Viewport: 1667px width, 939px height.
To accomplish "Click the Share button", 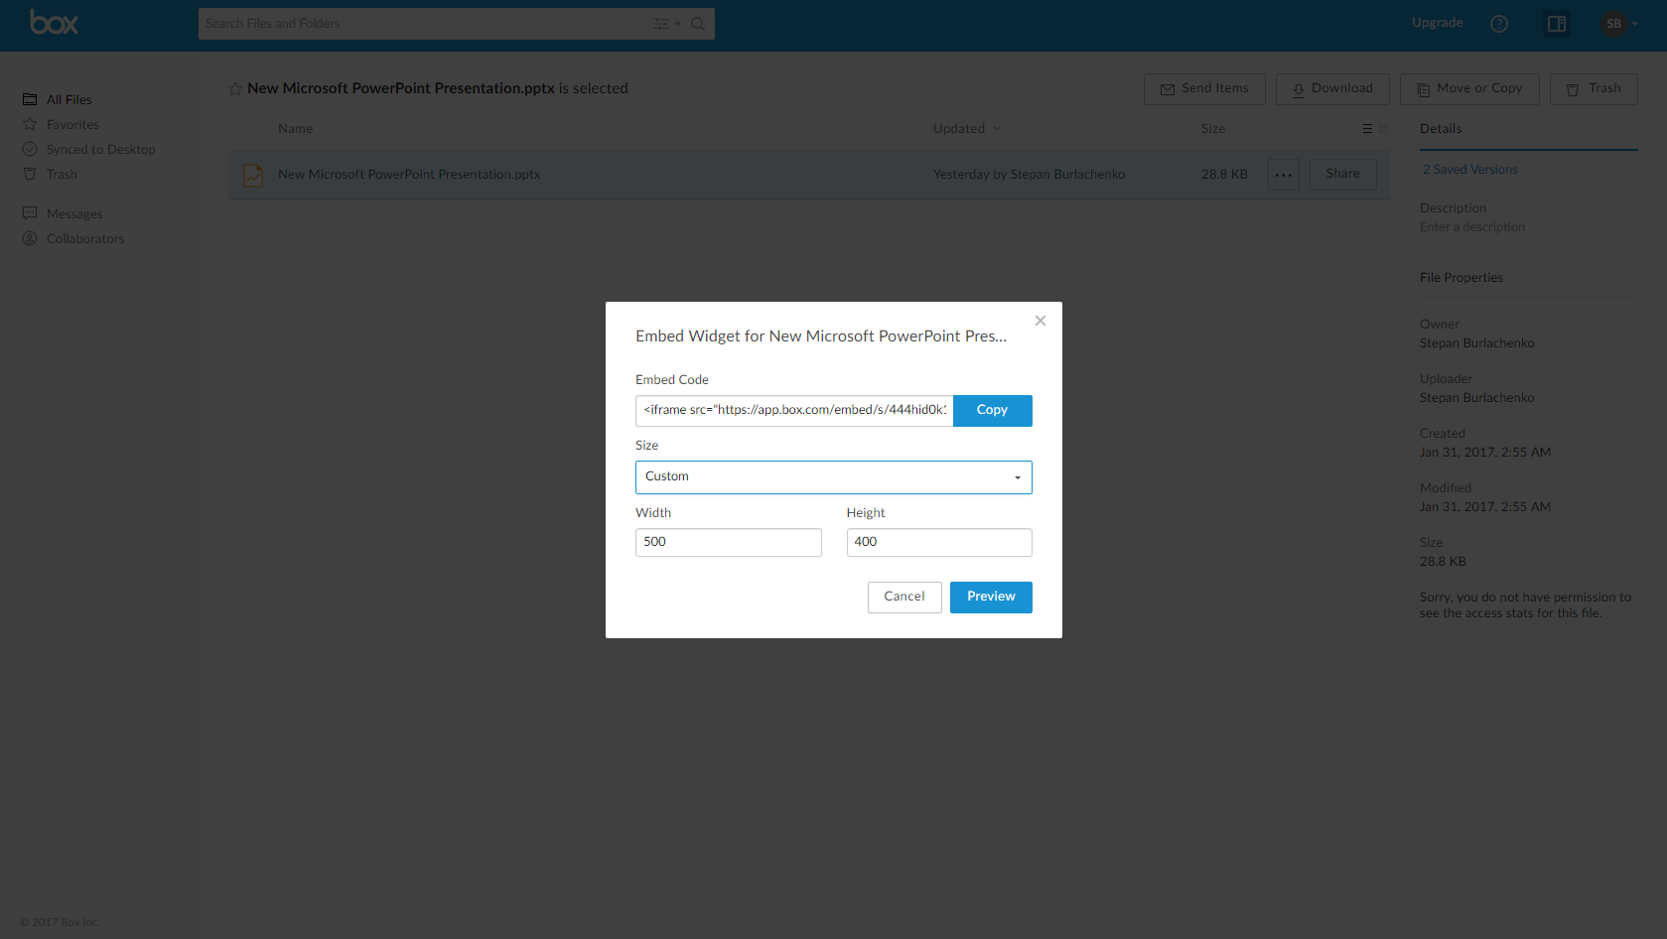I will (1343, 175).
